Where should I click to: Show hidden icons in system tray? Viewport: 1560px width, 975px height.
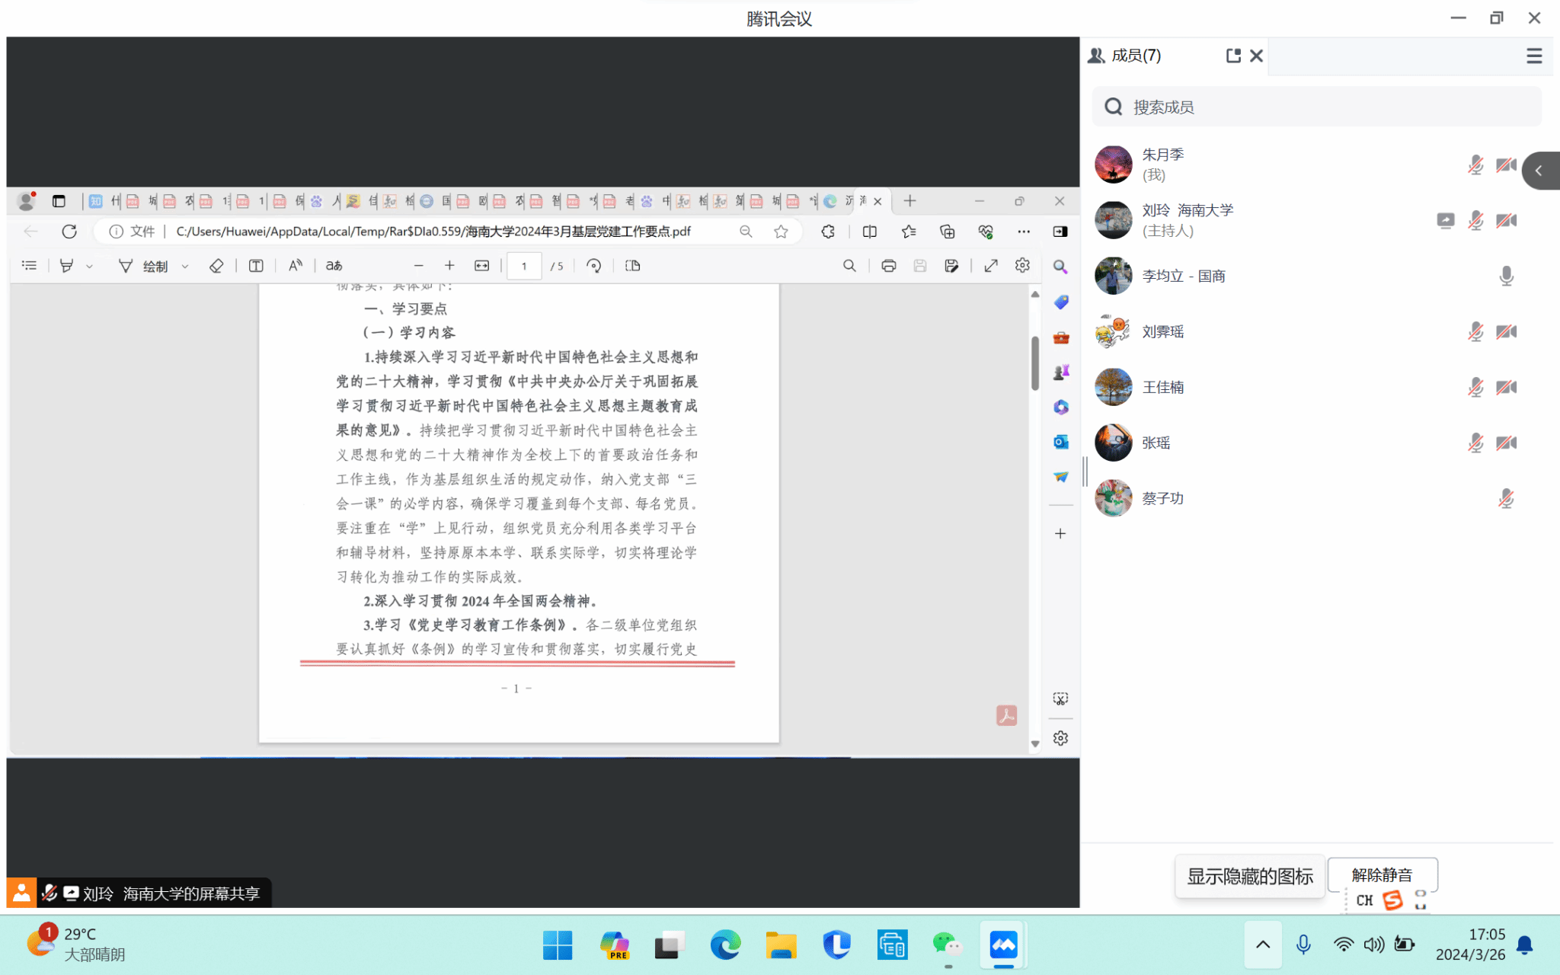(1262, 945)
